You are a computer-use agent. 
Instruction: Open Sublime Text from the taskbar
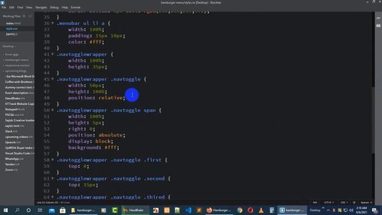click(199, 210)
